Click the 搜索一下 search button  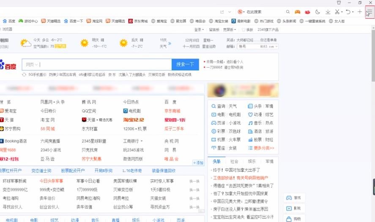(185, 65)
